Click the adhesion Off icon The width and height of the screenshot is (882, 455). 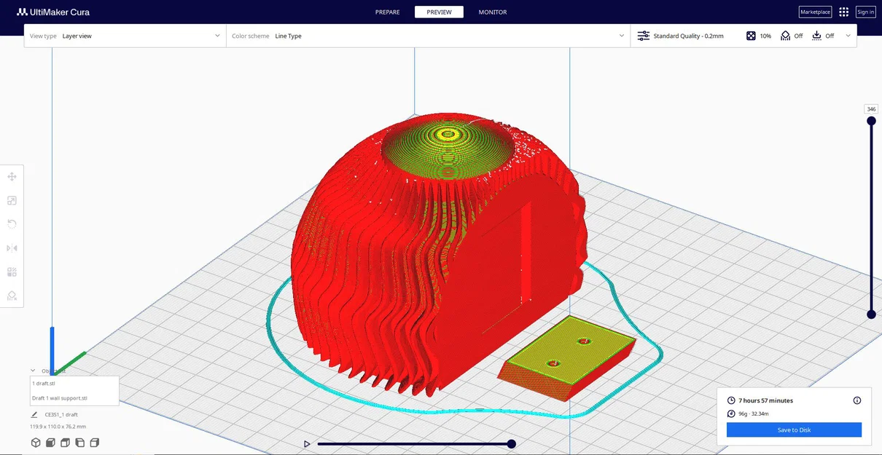coord(816,36)
